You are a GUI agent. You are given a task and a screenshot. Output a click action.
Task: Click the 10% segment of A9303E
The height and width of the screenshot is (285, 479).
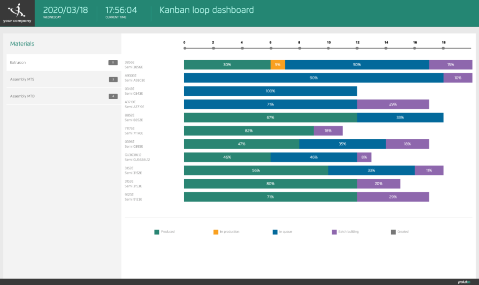(x=458, y=78)
